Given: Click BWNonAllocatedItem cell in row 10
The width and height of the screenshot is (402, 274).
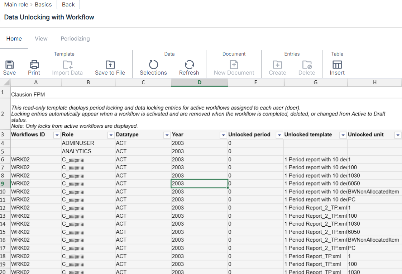Looking at the screenshot, I should [x=374, y=192].
